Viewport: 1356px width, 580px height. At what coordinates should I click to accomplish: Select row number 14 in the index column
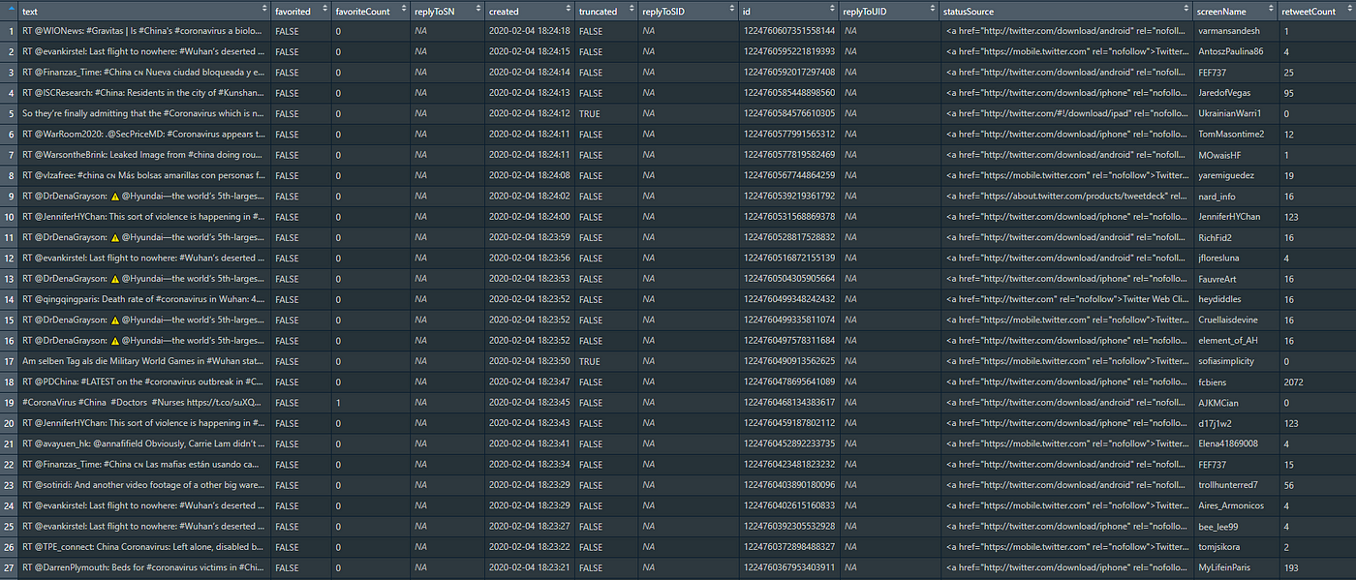[9, 299]
